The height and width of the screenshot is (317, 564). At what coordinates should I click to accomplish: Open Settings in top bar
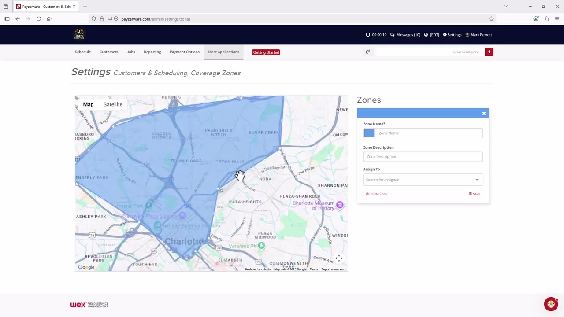452,35
